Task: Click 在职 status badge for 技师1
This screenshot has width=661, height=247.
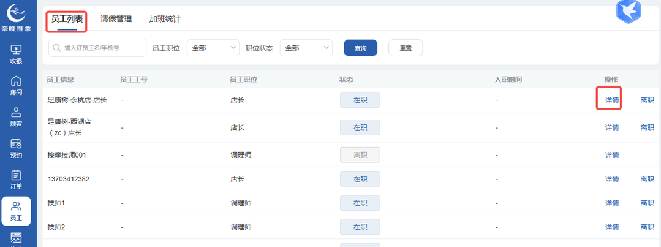Action: click(360, 203)
